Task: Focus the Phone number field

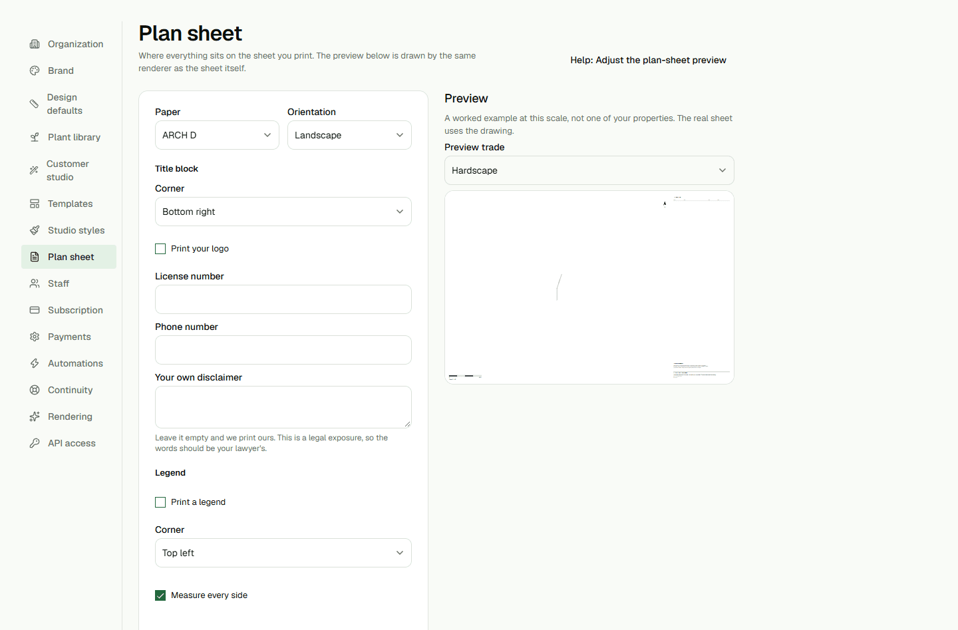Action: (283, 350)
